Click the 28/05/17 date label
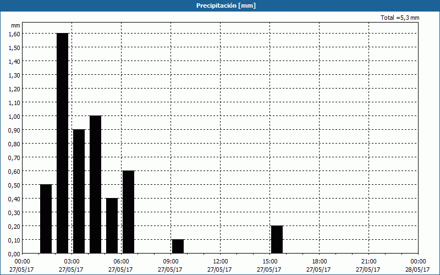Screen dimensions: 440x275 pos(417,269)
